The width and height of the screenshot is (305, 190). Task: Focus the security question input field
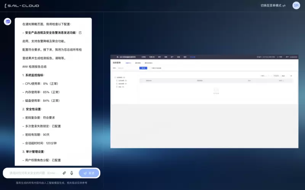[34, 173]
